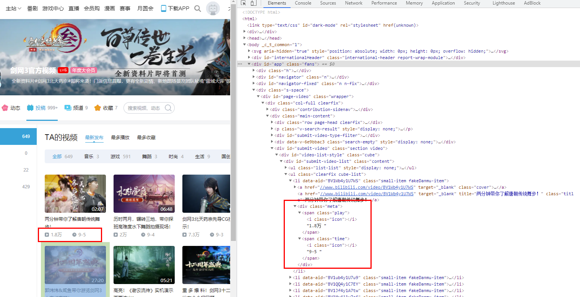580x297 pixels.
Task: Filter videos by 舞蹈 3 category
Action: (x=149, y=157)
